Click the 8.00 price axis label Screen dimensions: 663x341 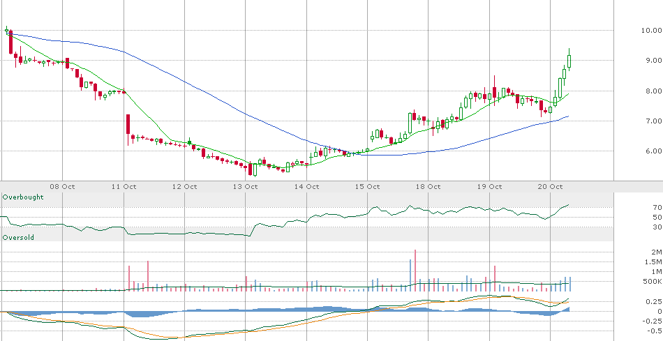coord(653,91)
